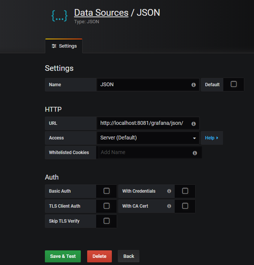
Task: Click the 'Type: JSON' subtitle text
Action: pyautogui.click(x=86, y=22)
